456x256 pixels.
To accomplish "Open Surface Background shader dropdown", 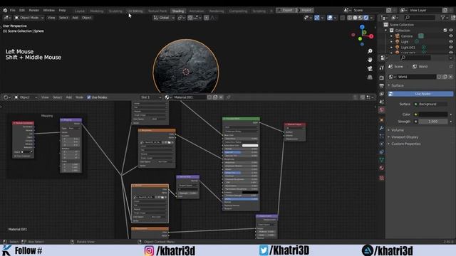I will point(431,105).
